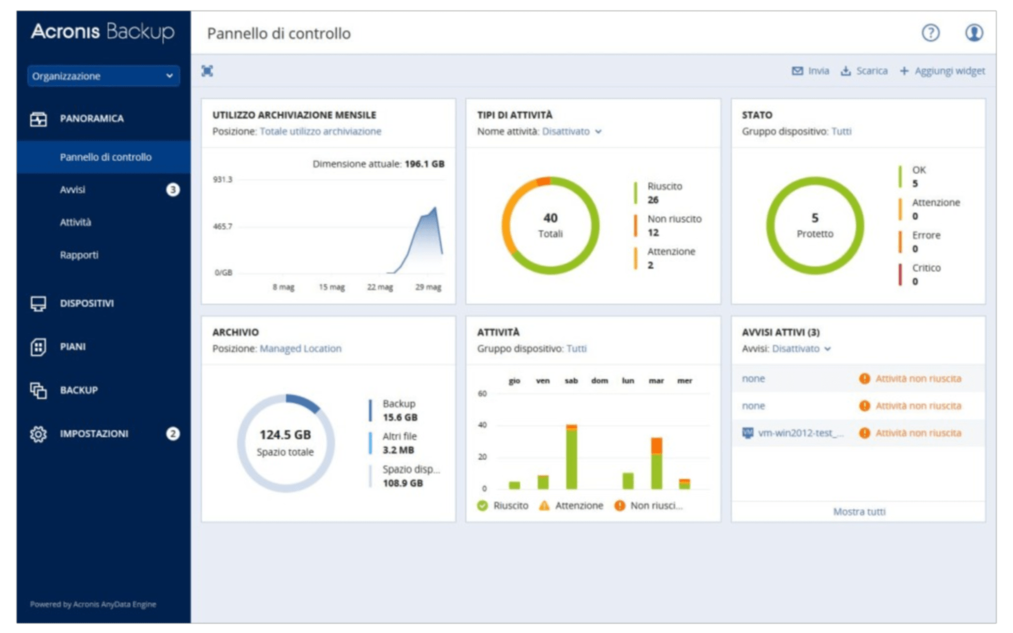
Task: Open Avvisi in the sidebar
Action: coord(72,190)
